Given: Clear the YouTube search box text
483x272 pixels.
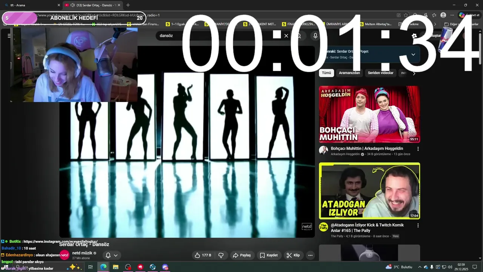Looking at the screenshot, I should tap(286, 36).
